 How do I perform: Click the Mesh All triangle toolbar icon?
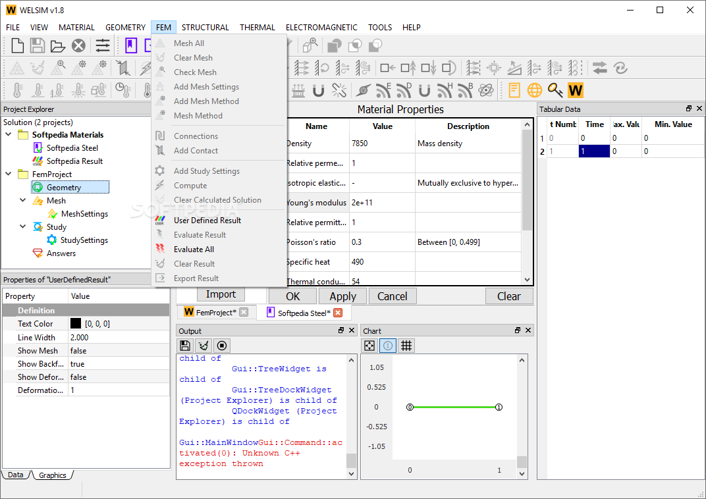click(x=16, y=68)
